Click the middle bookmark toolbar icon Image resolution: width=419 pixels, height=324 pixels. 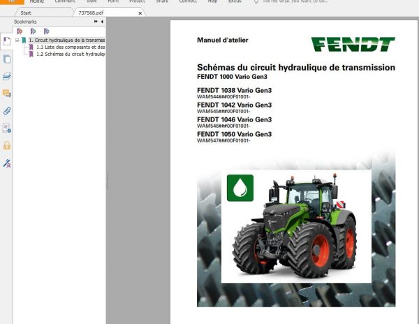point(33,31)
